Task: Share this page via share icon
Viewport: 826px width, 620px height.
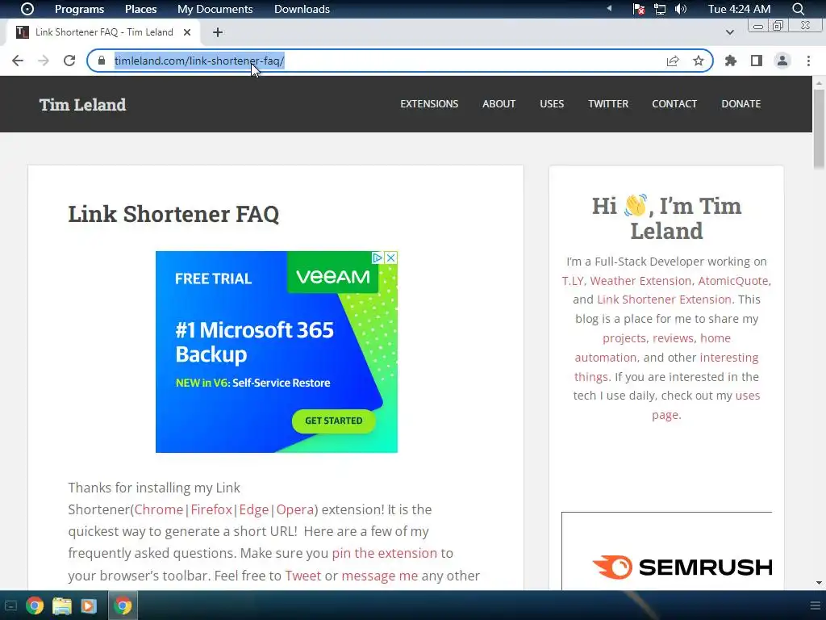Action: pyautogui.click(x=673, y=61)
